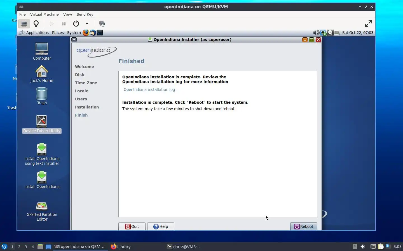Click the guest date and time
This screenshot has width=403, height=251.
click(358, 33)
